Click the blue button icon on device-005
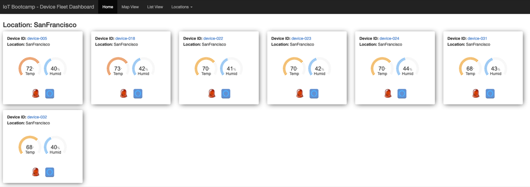The image size is (530, 187). (50, 94)
